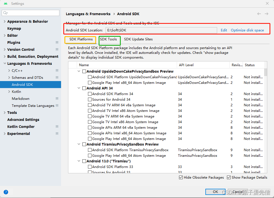The height and width of the screenshot is (198, 274).
Task: Click the settings grid icon beside Plugins
Action: click(x=57, y=42)
